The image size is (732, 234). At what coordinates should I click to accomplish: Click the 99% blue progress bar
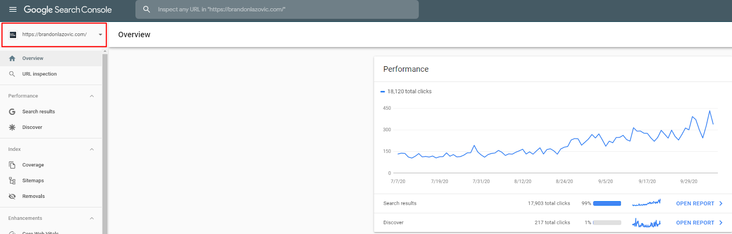tap(607, 203)
